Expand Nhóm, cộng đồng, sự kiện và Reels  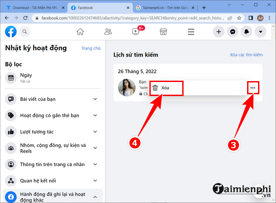pyautogui.click(x=95, y=148)
